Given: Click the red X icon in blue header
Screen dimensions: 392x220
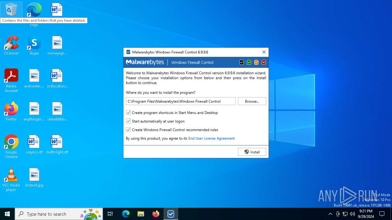Looking at the screenshot, I should coord(264,62).
